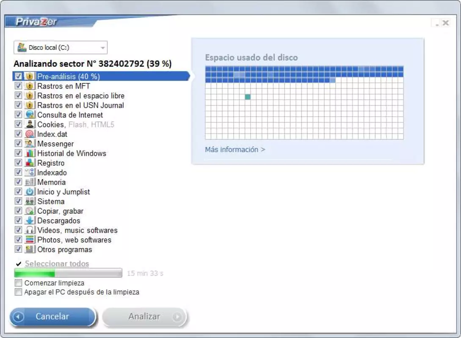Click the Cookies spy icon
461x338 pixels.
[x=30, y=124]
